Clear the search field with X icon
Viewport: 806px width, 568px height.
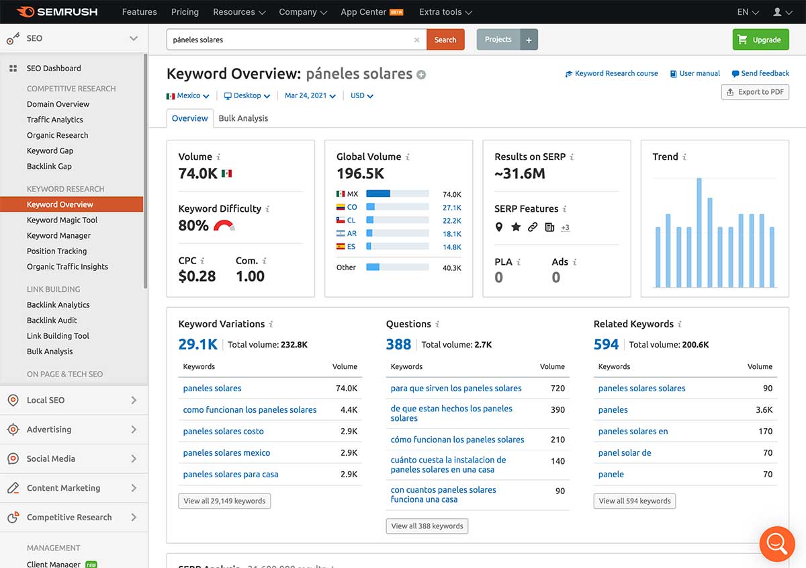click(x=416, y=40)
